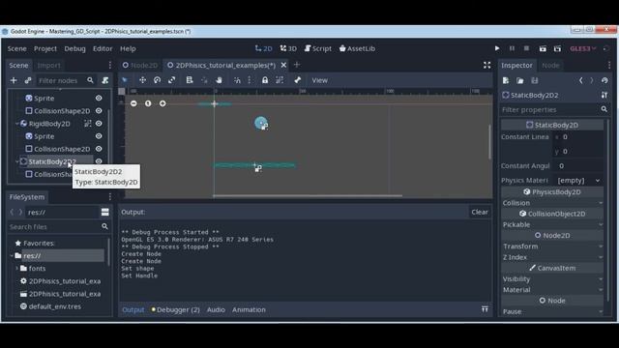Activate the Move mode tool
This screenshot has width=619, height=348.
click(x=142, y=80)
